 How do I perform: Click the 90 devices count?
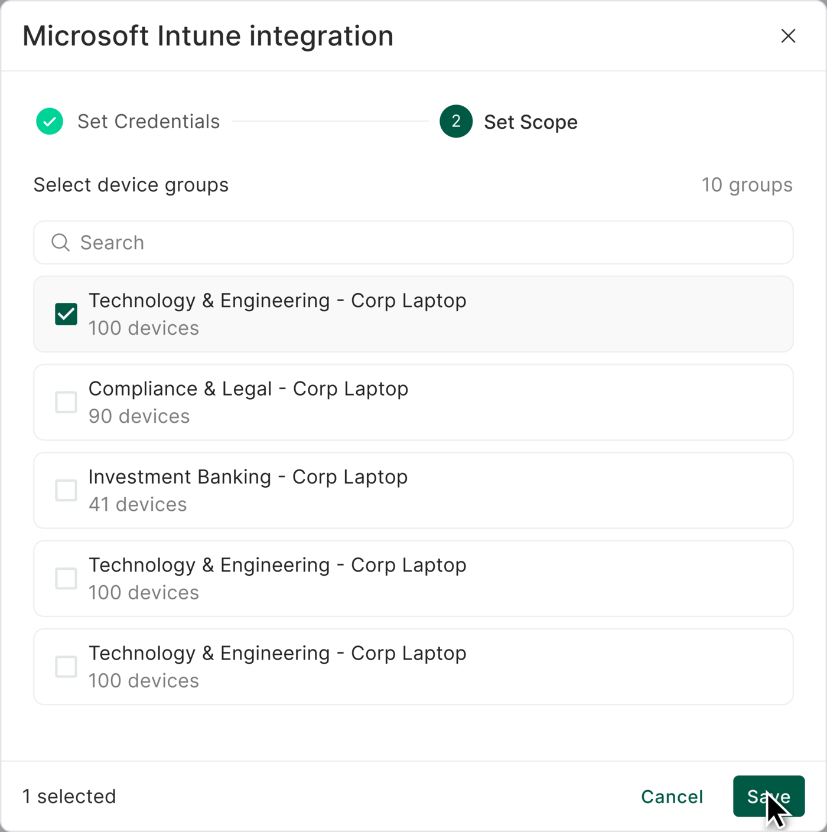[139, 416]
